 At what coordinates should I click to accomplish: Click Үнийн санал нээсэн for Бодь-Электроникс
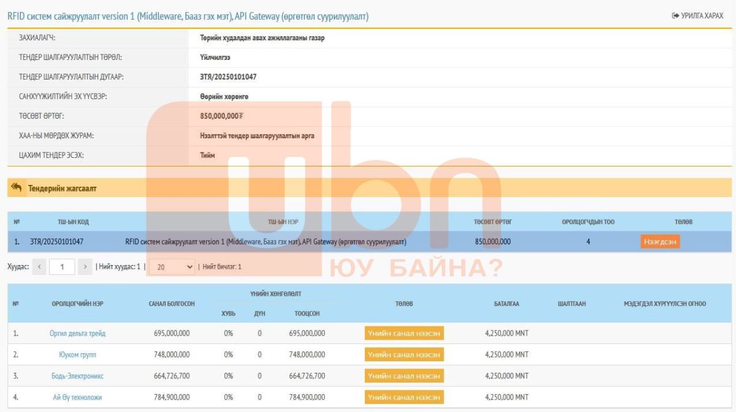click(x=404, y=376)
